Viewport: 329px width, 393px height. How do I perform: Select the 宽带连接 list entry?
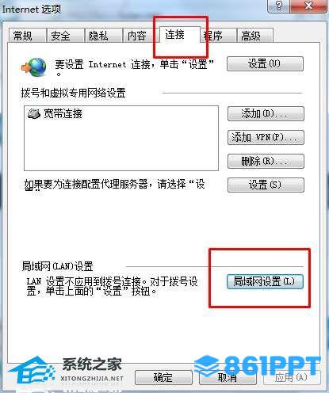pyautogui.click(x=55, y=113)
